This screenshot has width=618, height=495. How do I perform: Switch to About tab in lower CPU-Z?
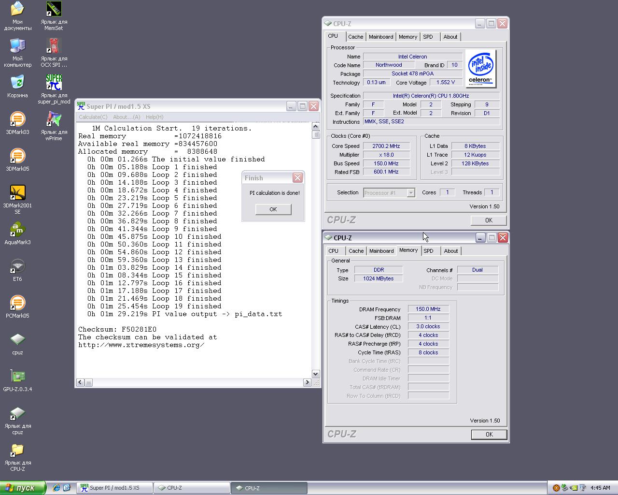pos(451,251)
